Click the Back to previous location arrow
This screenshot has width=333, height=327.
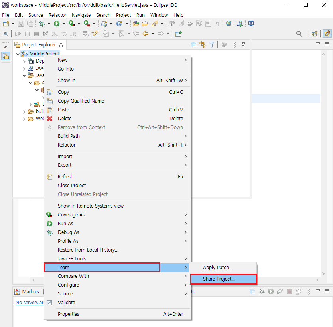coord(146,34)
